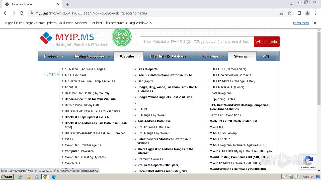This screenshot has width=321, height=180.
Task: Open the Premium Services link
Action: (150, 159)
